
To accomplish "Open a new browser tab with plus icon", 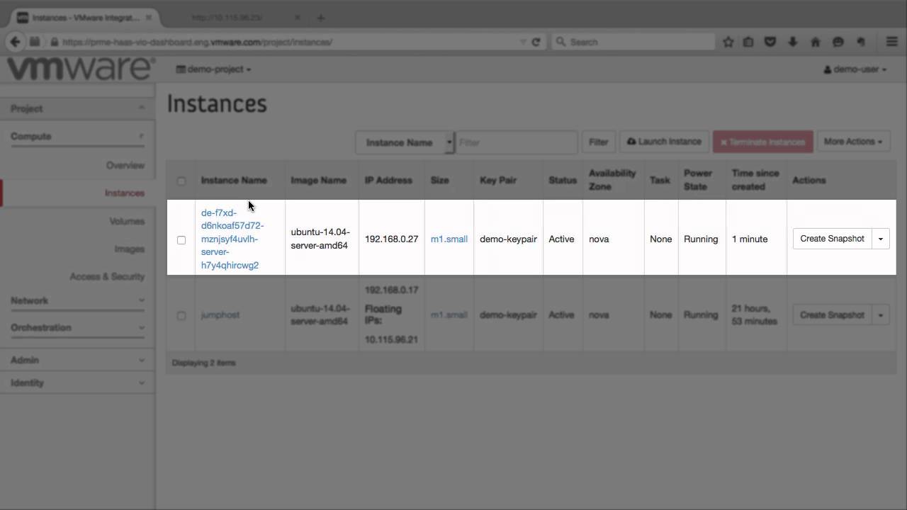I will (320, 18).
